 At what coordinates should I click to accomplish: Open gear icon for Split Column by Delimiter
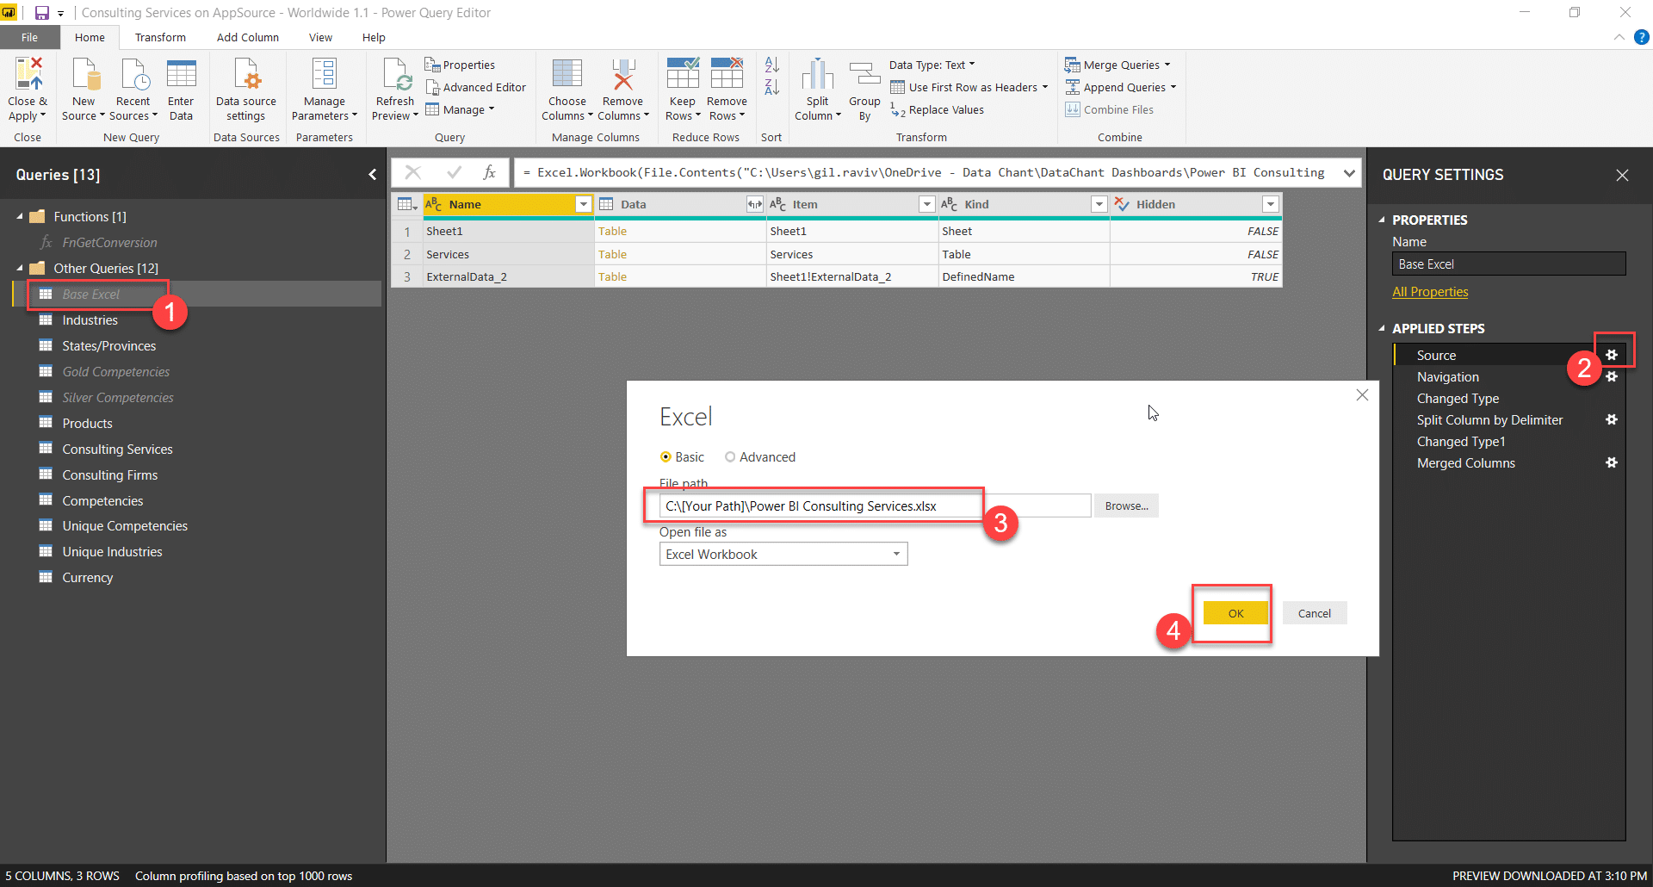[x=1612, y=419]
